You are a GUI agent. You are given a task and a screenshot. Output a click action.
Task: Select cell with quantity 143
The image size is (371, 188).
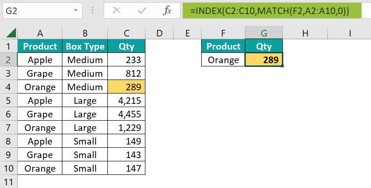click(x=126, y=155)
